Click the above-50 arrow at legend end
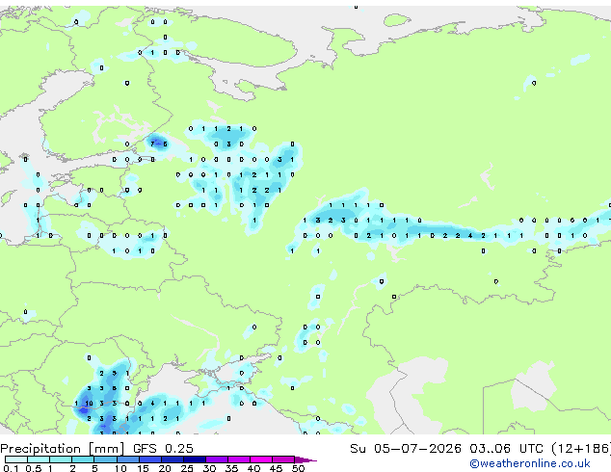 tap(305, 459)
